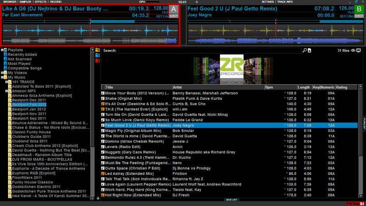Screen dimensions: 366x206
Task: Eject the track from deck B
Action: pyautogui.click(x=359, y=16)
